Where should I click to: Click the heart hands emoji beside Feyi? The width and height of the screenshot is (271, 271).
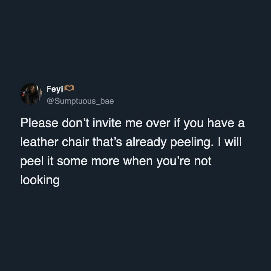pos(69,89)
